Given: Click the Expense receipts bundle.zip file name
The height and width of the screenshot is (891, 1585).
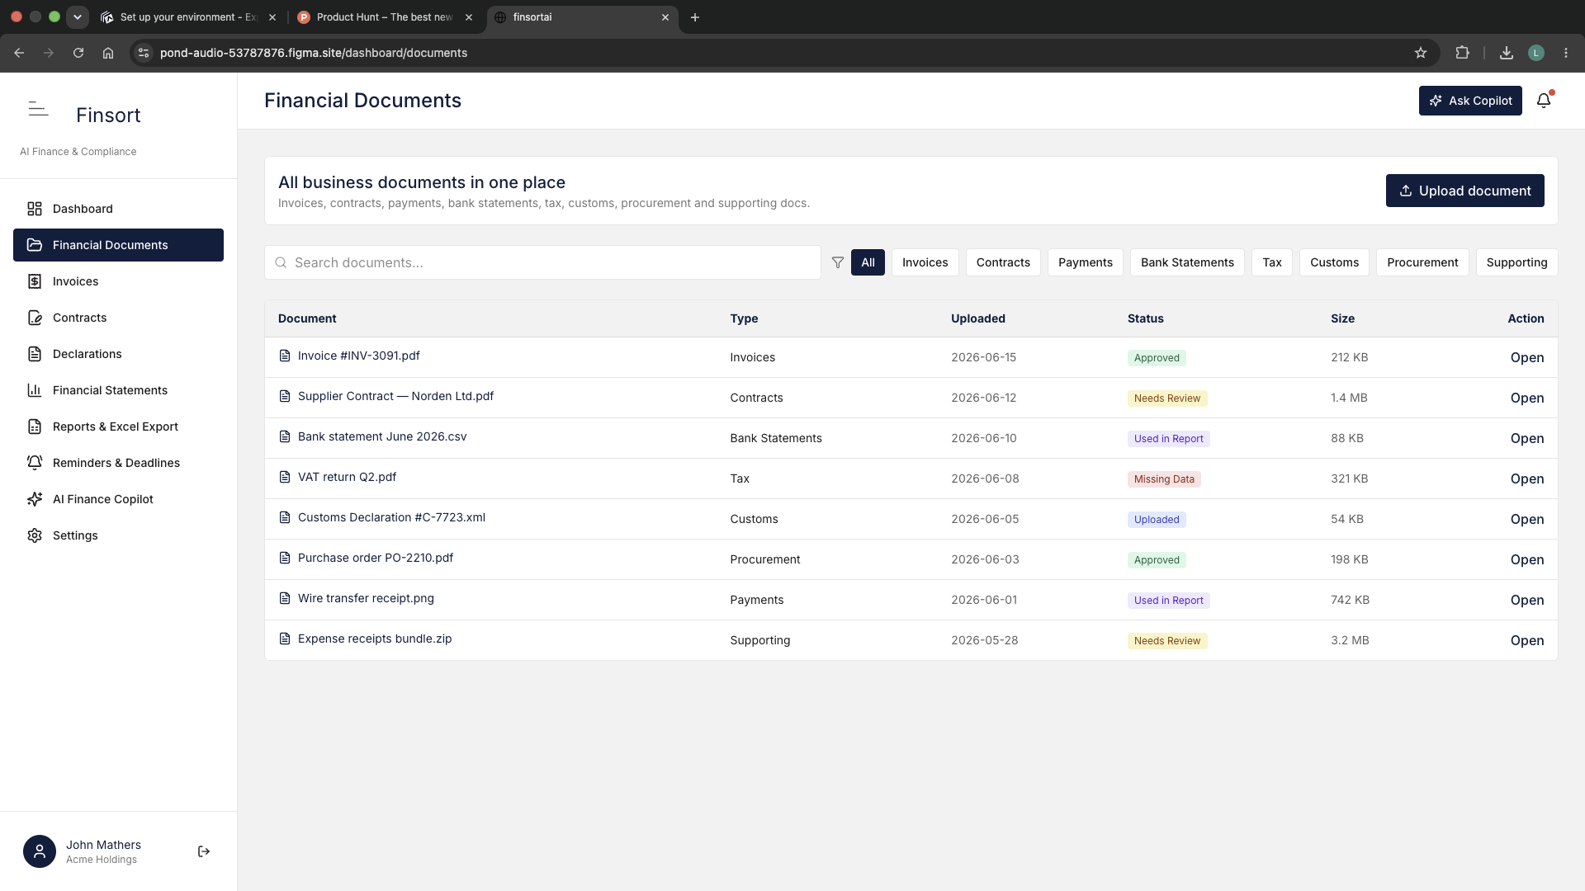Looking at the screenshot, I should [x=375, y=639].
